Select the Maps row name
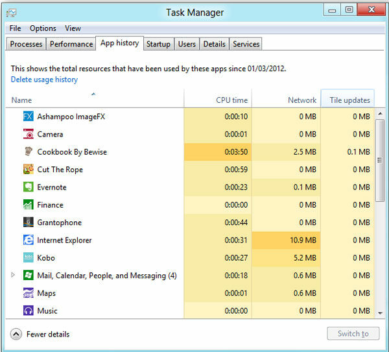Viewport: 389px width, 352px height. tap(47, 293)
